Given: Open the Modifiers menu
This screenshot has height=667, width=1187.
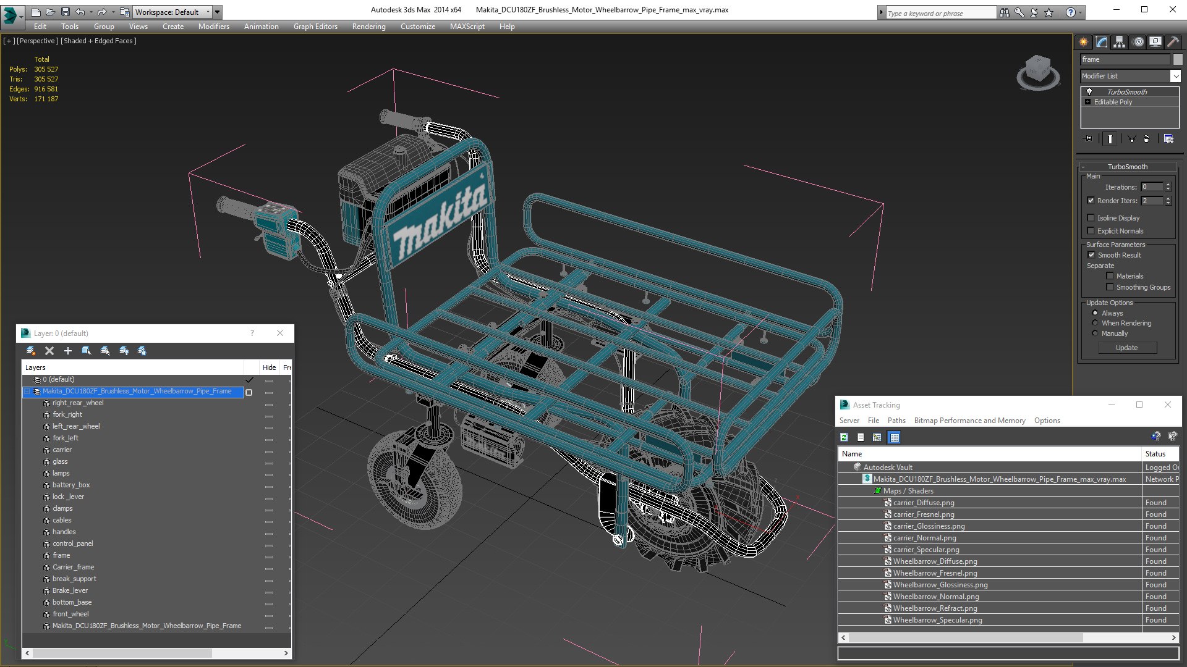Looking at the screenshot, I should click(213, 27).
